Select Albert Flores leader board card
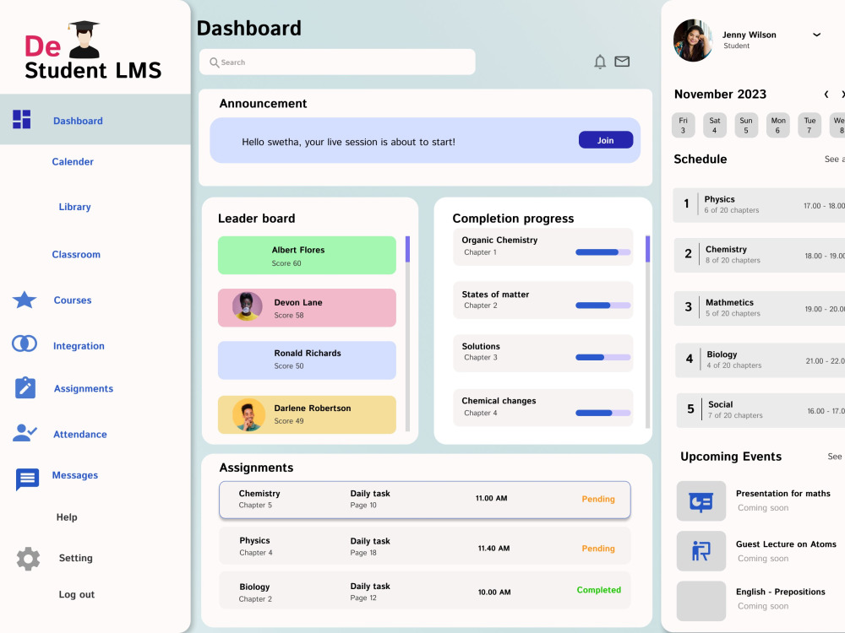 307,255
